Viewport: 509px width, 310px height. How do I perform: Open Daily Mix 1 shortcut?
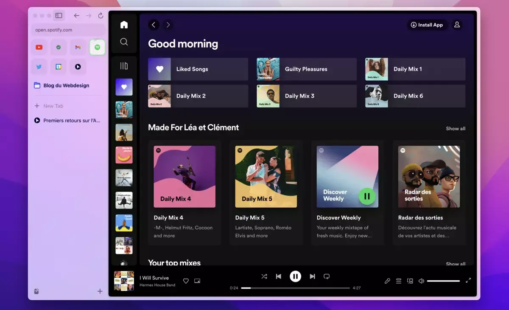click(x=415, y=69)
